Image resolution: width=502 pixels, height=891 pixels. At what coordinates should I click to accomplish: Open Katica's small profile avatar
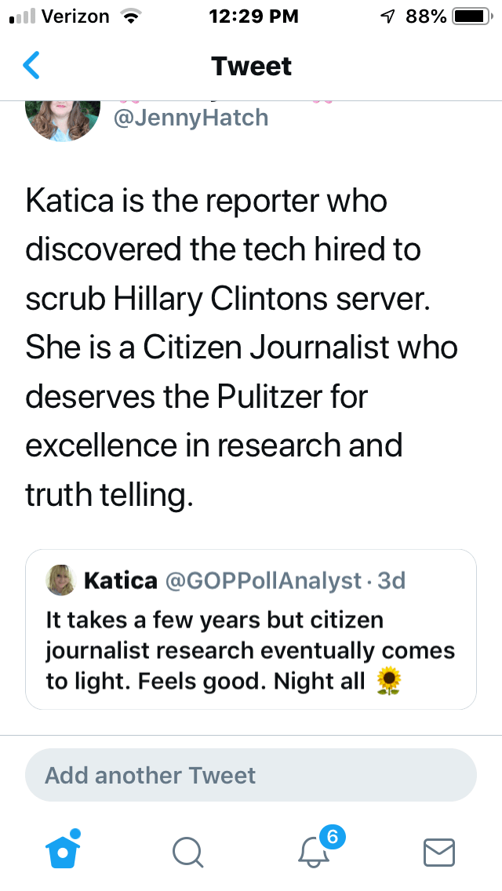[61, 580]
